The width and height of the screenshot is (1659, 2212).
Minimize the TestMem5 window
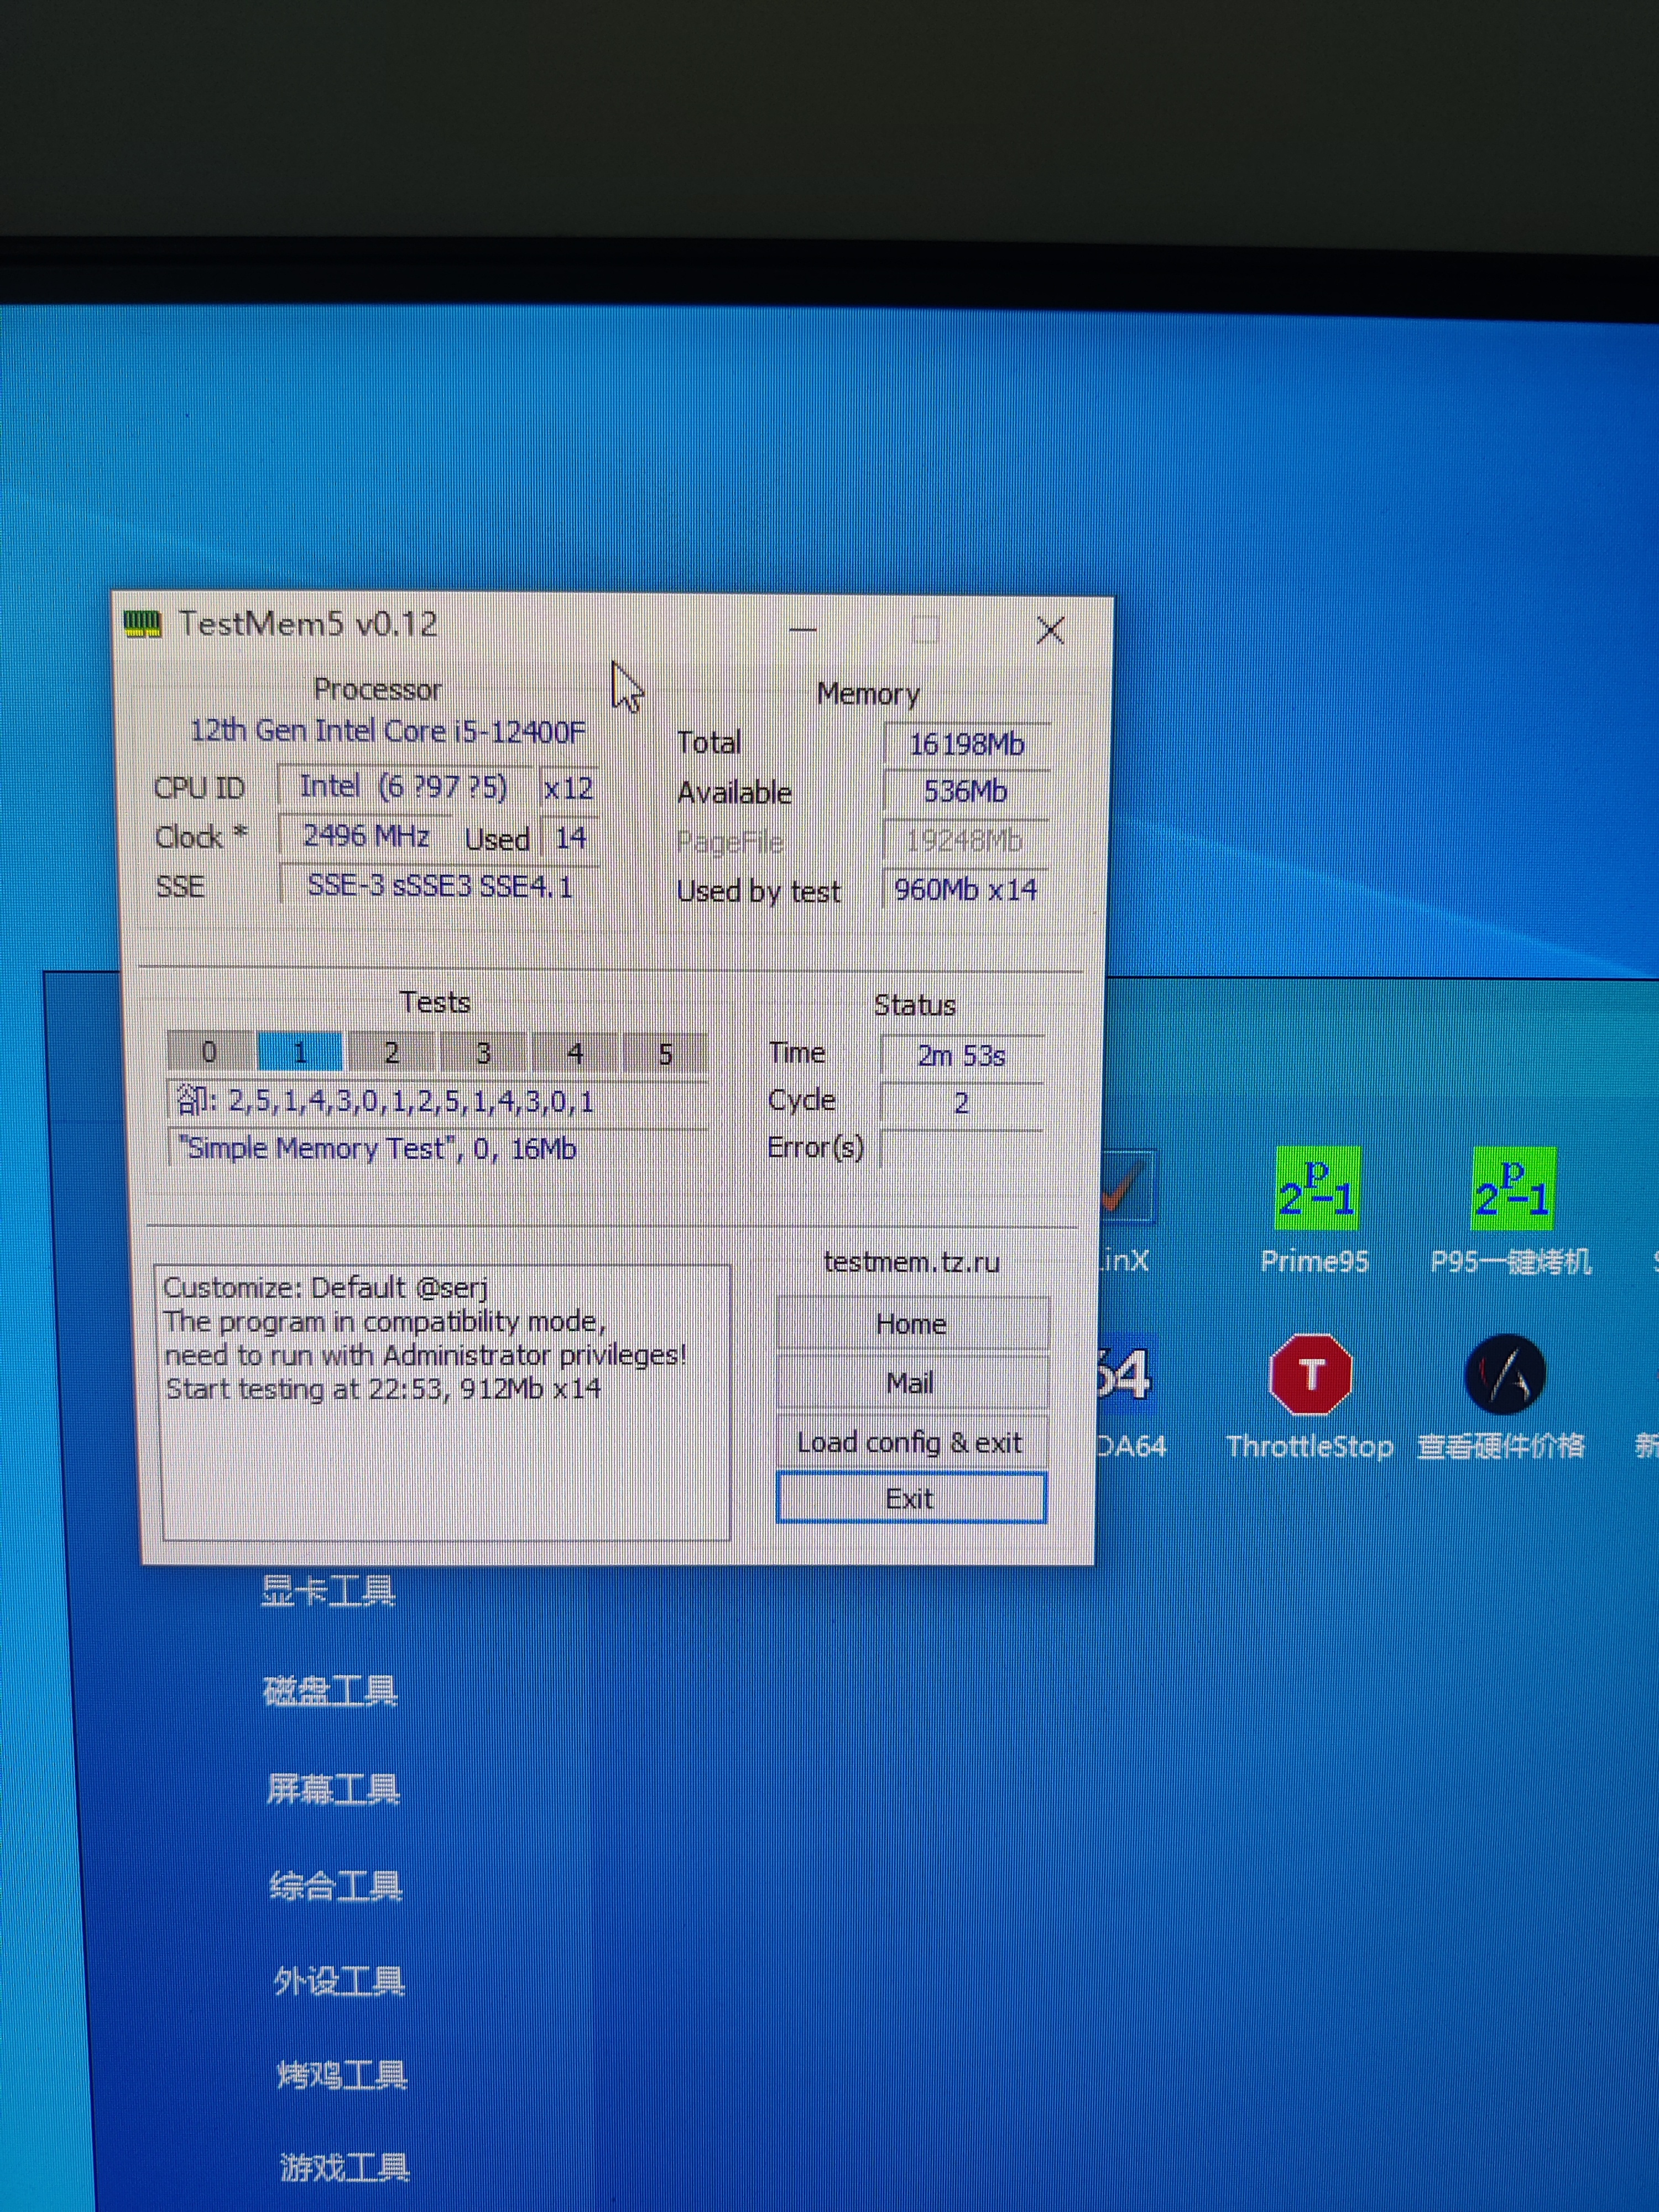[803, 629]
